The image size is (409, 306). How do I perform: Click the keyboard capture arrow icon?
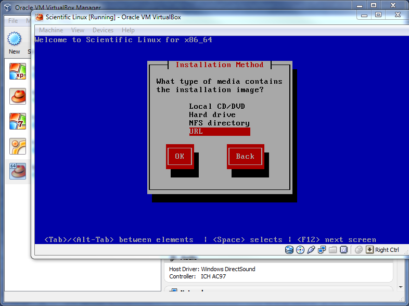[x=369, y=250]
